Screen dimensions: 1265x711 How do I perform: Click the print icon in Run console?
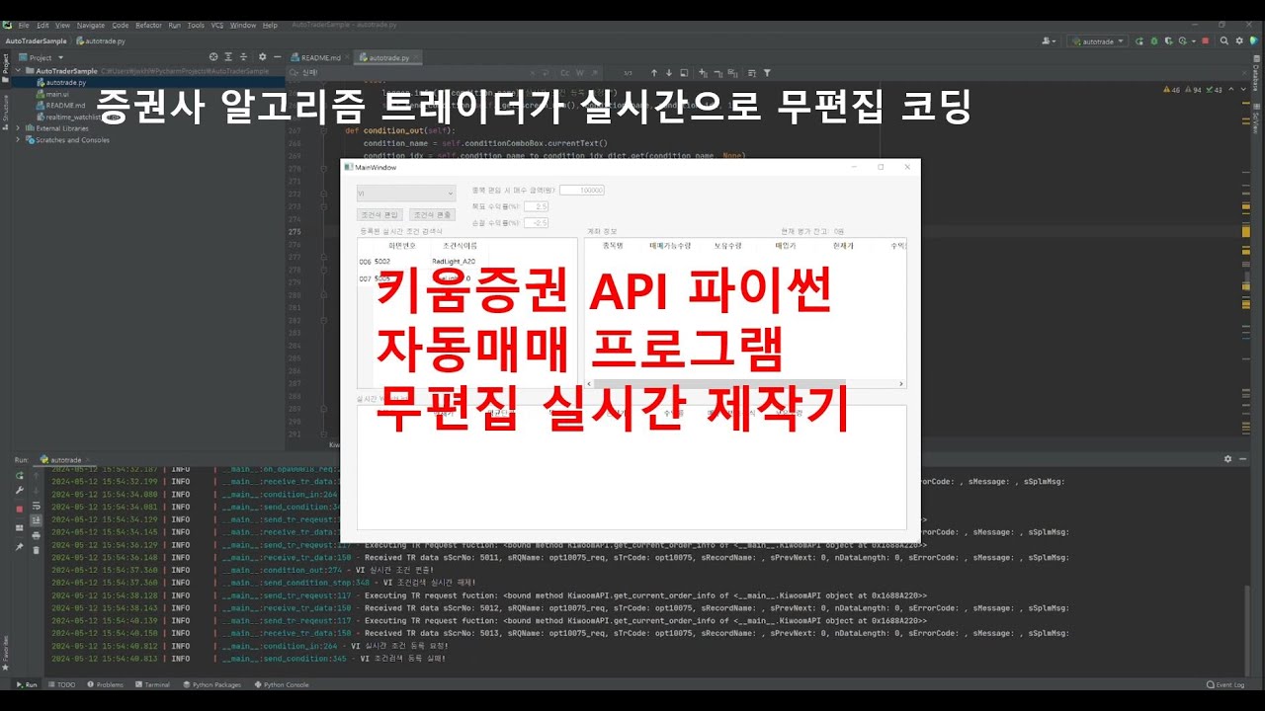37,535
